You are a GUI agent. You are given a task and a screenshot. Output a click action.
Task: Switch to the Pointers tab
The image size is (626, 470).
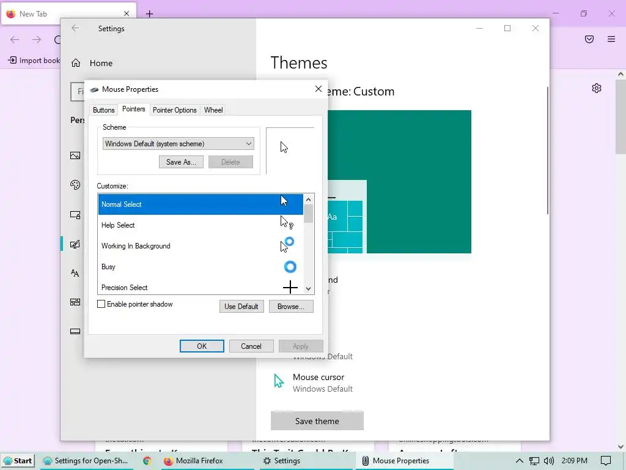click(x=133, y=109)
